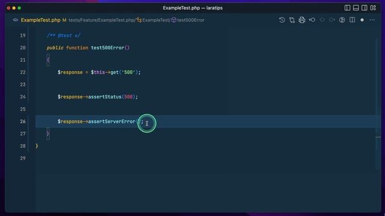Open file history clock icon
This screenshot has width=385, height=216.
[282, 20]
